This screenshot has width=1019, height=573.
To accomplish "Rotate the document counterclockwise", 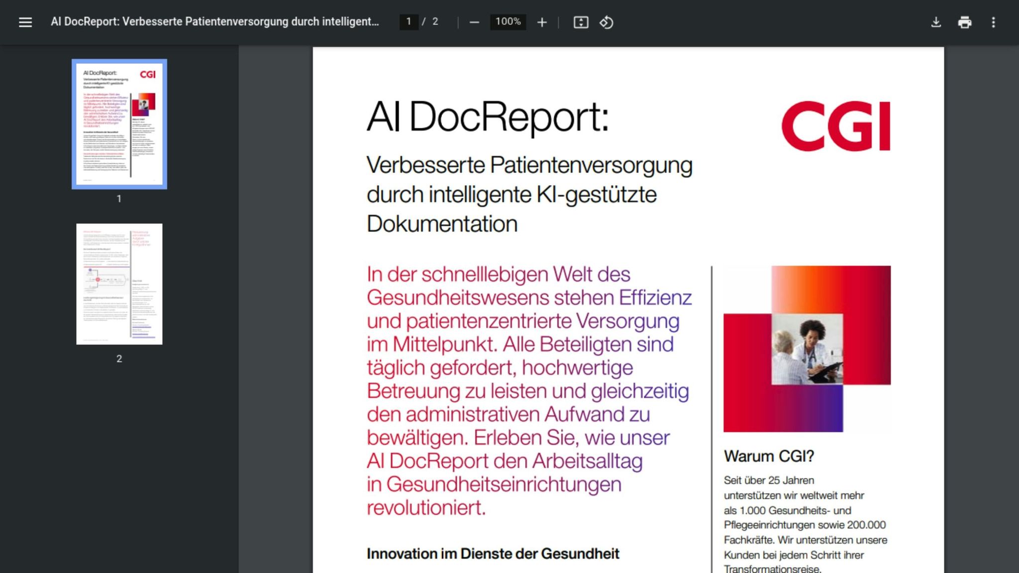I will click(x=606, y=22).
